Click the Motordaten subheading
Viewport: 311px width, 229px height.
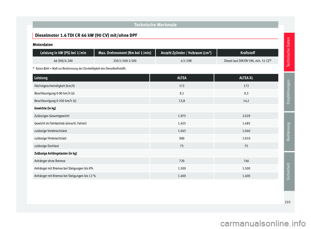(43, 45)
